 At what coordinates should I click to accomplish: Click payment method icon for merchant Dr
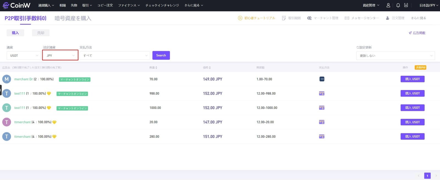click(322, 79)
